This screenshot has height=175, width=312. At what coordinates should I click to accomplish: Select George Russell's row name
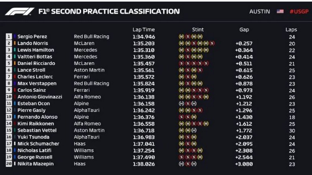[x=35, y=157]
